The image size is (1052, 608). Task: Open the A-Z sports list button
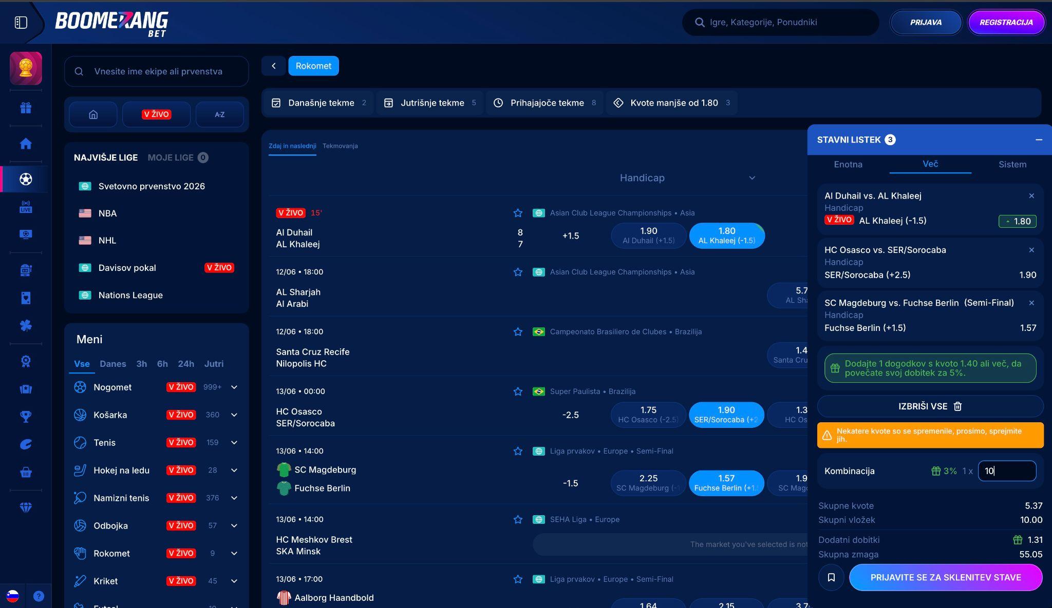click(219, 114)
